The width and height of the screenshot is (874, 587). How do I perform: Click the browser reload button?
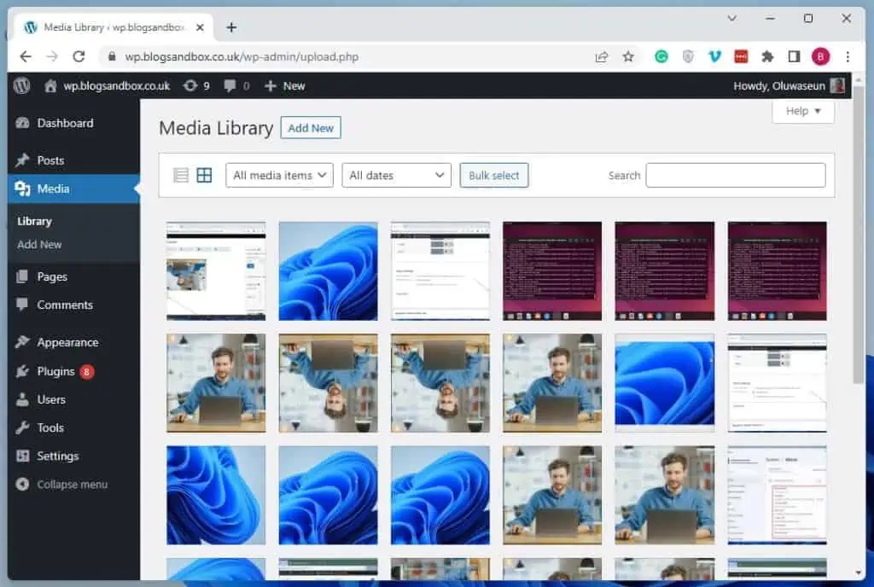coord(79,56)
